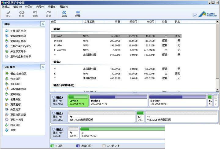Select the I: FAT32 partition block

123,133
